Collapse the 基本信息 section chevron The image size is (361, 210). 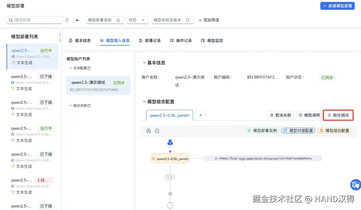coord(144,63)
